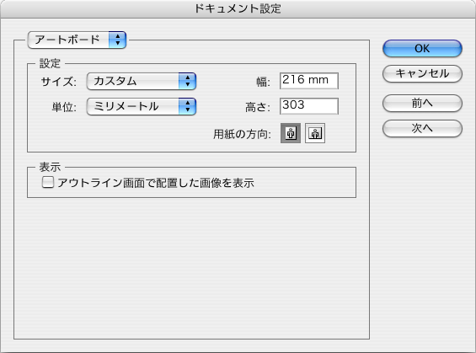Click the 用紙の方向 label
This screenshot has height=353, width=476.
click(x=242, y=134)
